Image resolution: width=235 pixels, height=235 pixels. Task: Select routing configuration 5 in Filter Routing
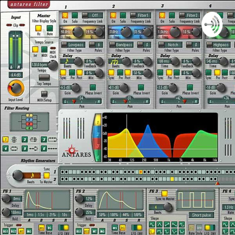click(x=25, y=149)
